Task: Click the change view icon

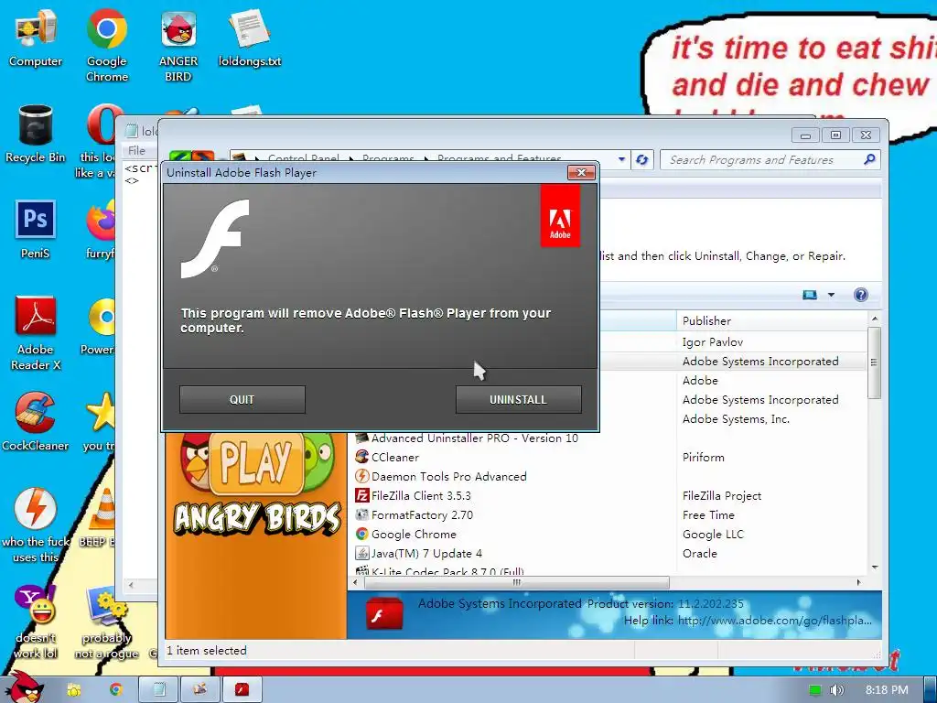Action: click(x=810, y=295)
